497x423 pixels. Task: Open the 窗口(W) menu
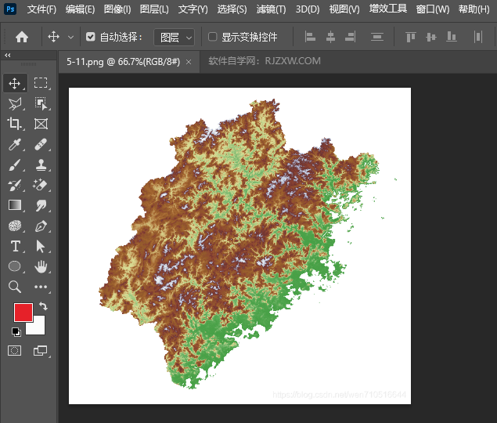(x=433, y=9)
